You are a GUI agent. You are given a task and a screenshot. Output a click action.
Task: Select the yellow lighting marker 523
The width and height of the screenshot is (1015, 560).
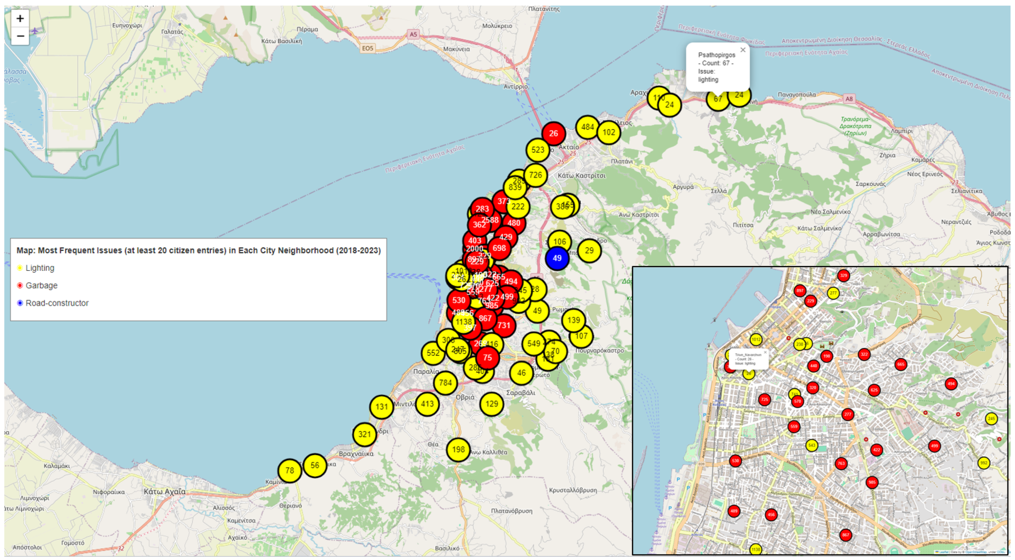(537, 150)
